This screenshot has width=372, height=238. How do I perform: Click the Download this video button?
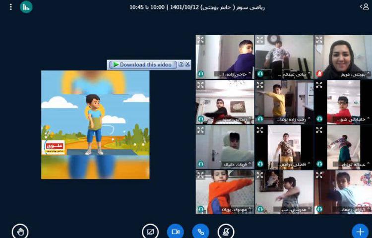(142, 64)
